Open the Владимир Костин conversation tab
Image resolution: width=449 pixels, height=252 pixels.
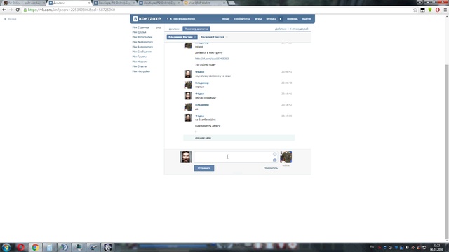point(180,37)
